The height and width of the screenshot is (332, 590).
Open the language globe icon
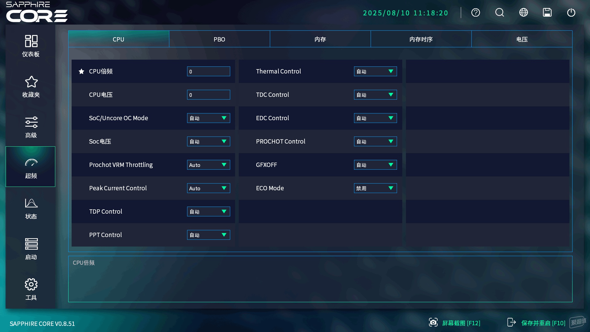pyautogui.click(x=524, y=13)
